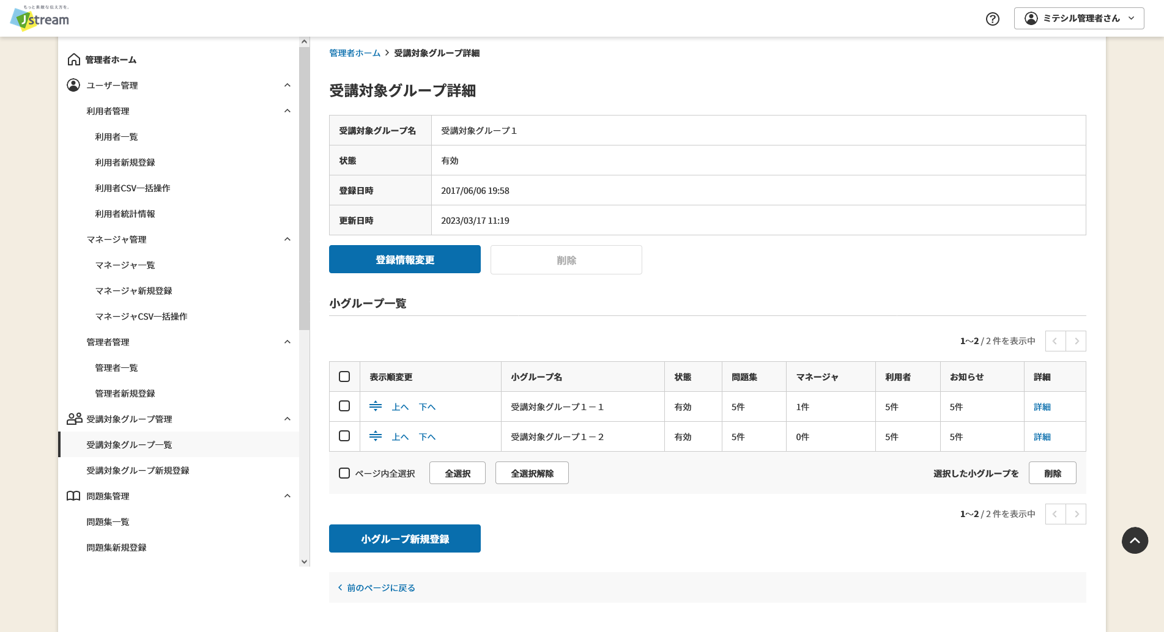Screen dimensions: 1164x632
Task: Click the group icon beside 受講対象グループ管理
Action: coord(74,419)
